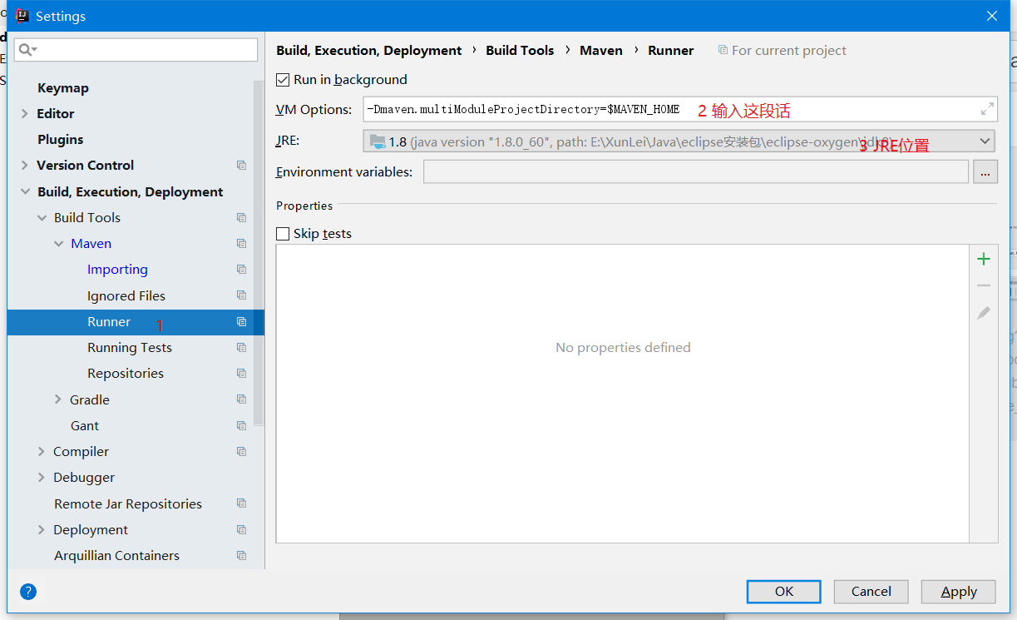Screen dimensions: 1017x620
Task: Expand the Compiler node
Action: pos(42,452)
